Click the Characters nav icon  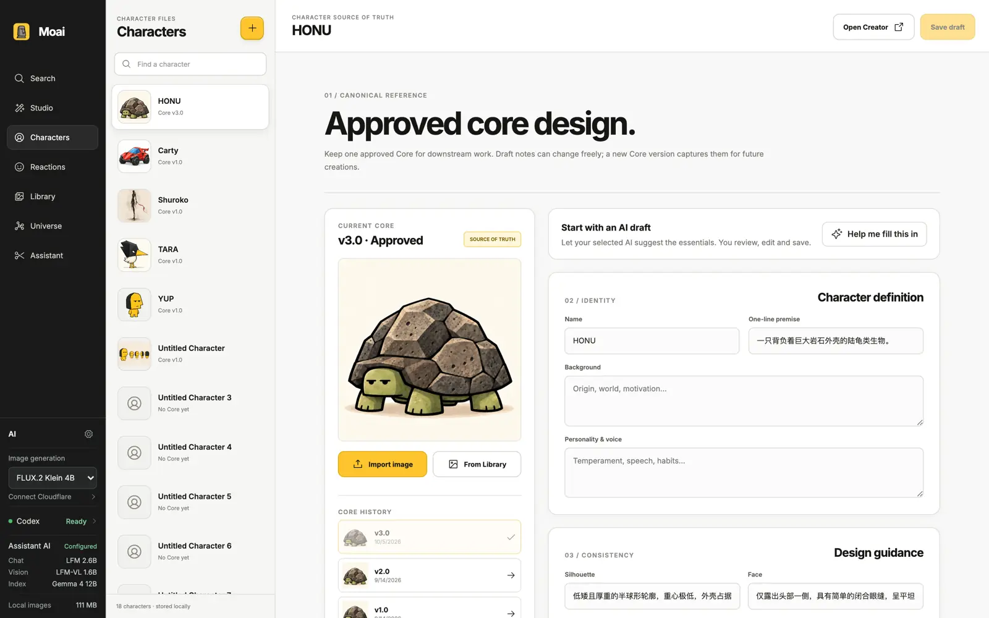pos(20,137)
